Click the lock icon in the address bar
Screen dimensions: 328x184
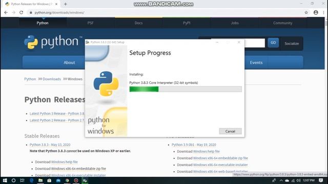point(31,12)
